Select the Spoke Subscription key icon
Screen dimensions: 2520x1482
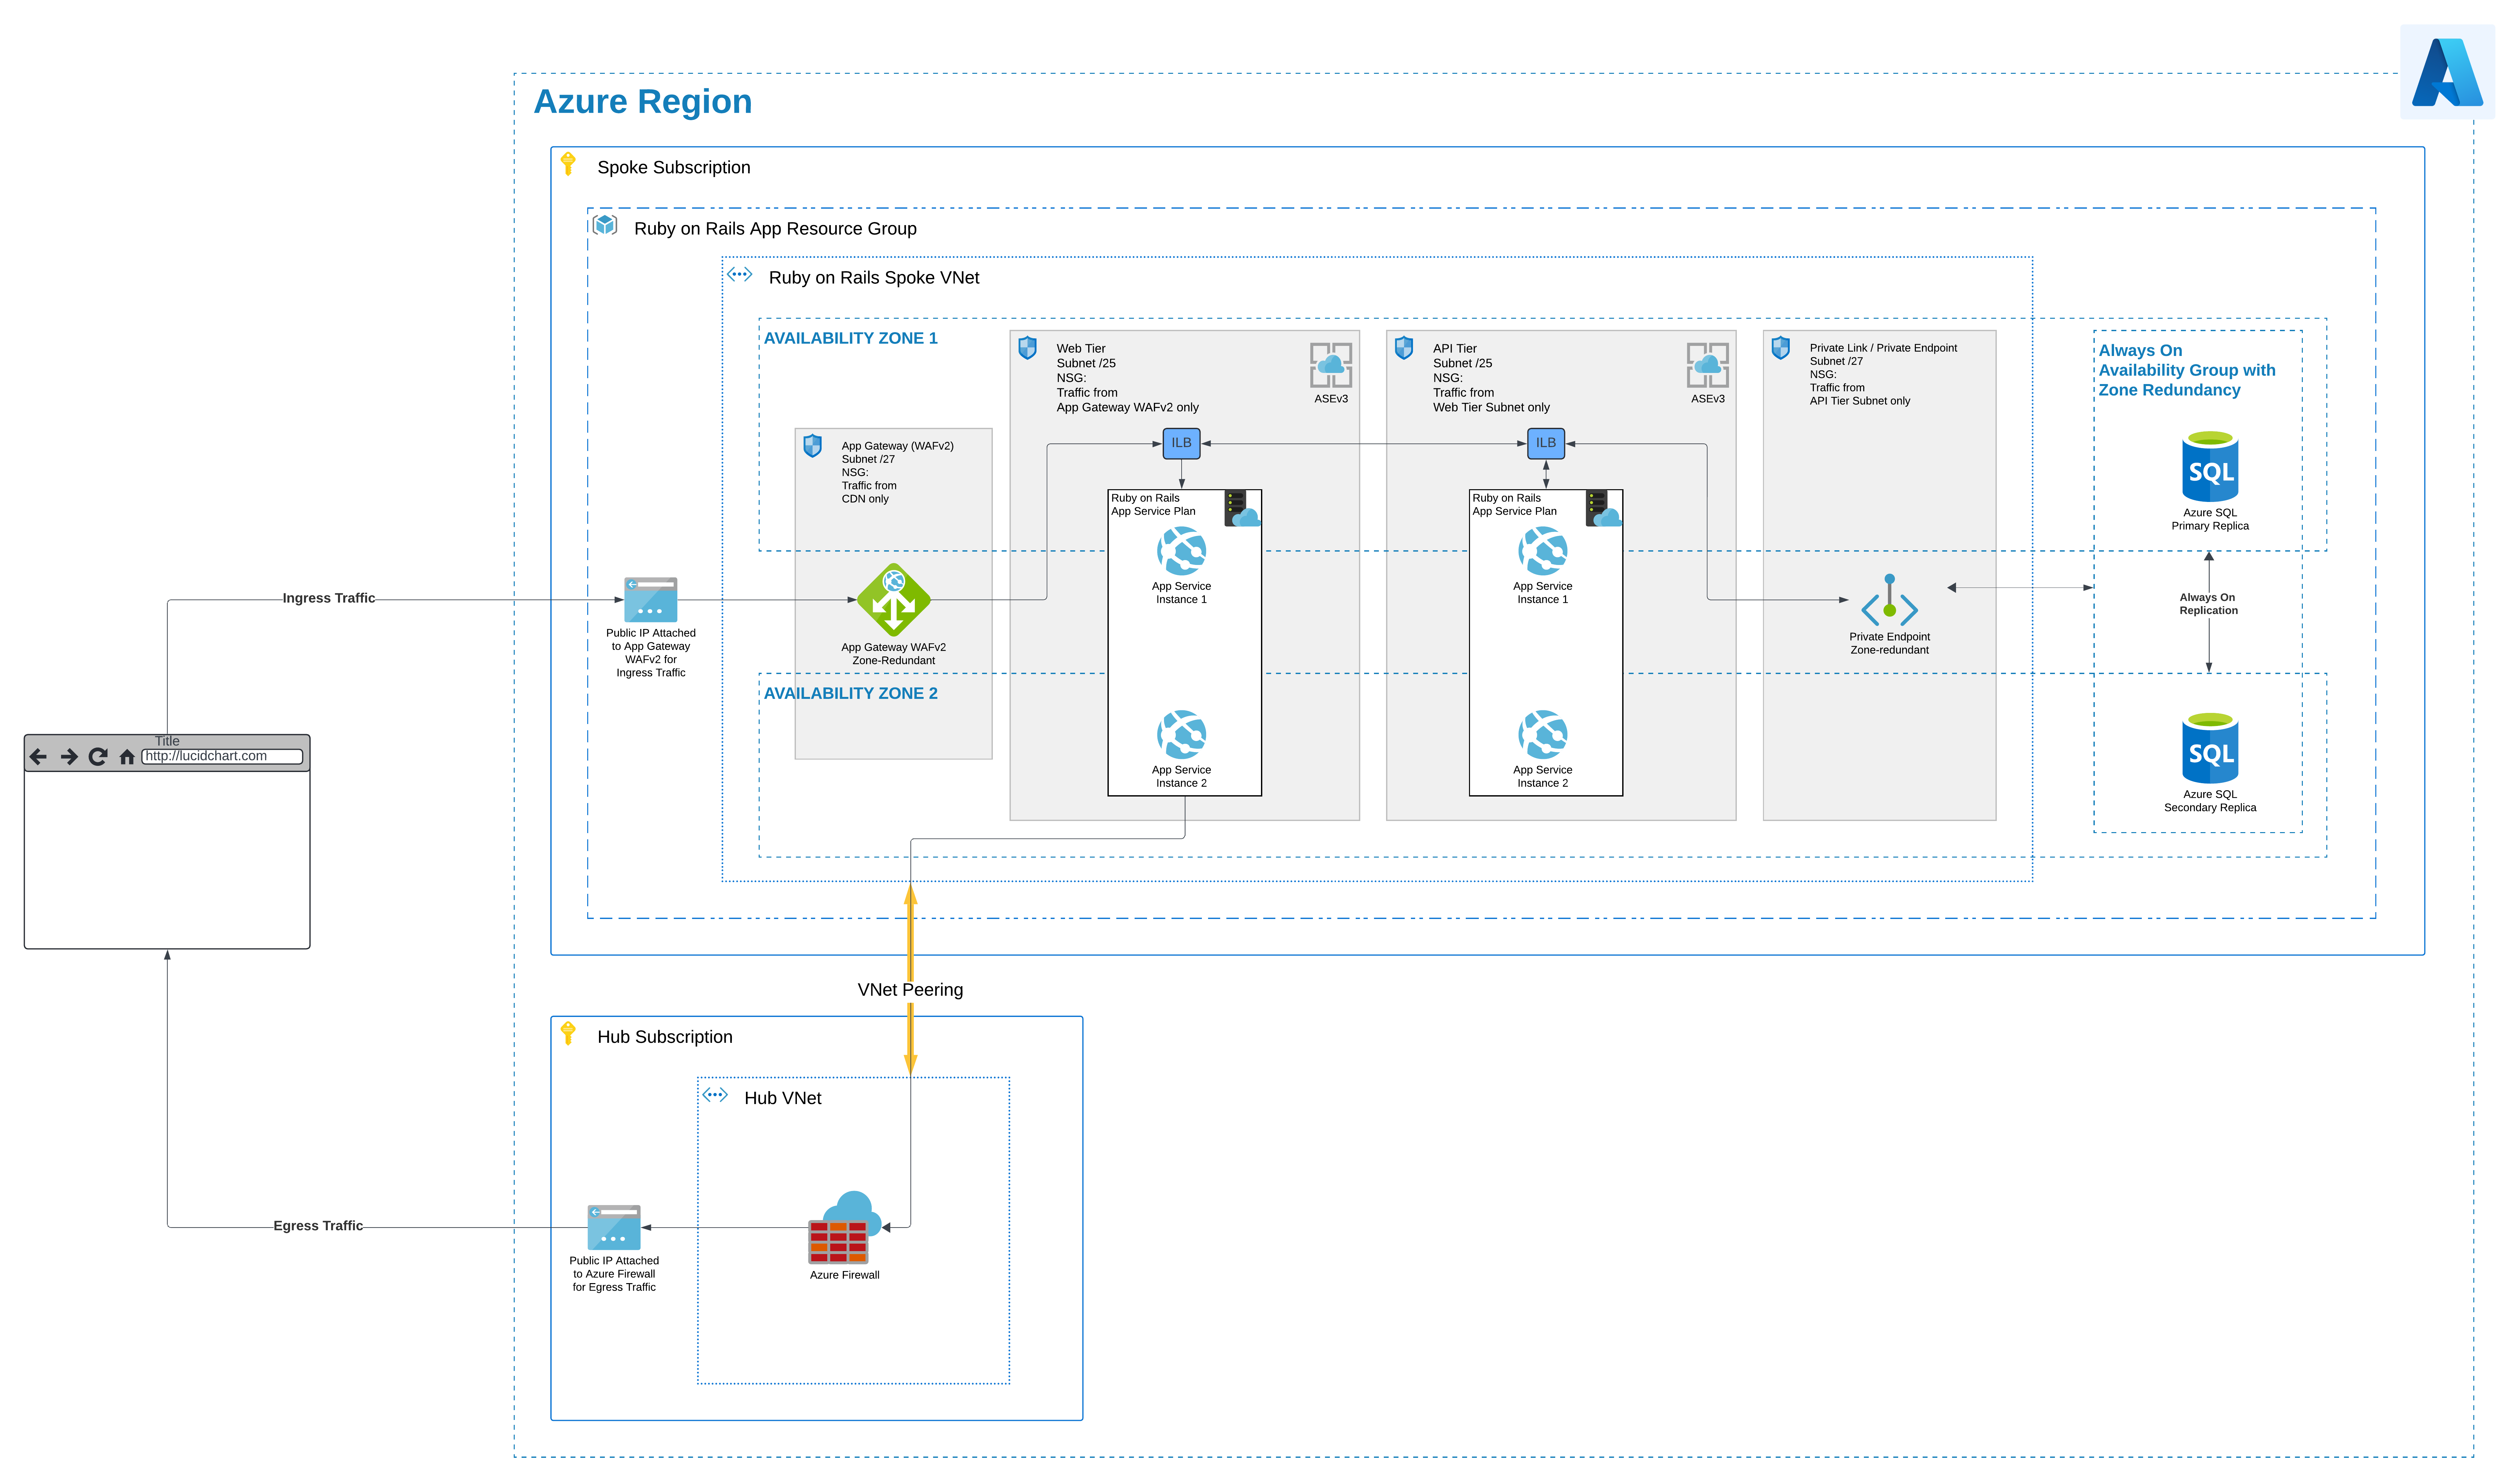click(568, 164)
